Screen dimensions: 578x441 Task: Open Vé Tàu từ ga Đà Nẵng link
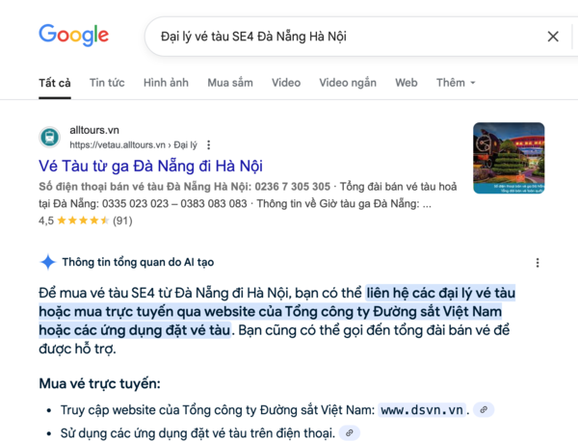150,166
